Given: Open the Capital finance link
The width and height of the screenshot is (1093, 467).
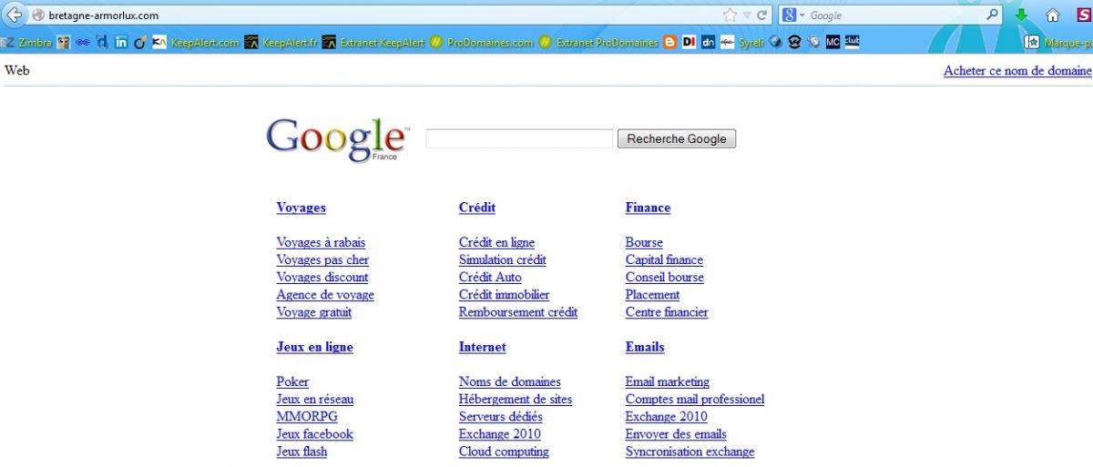Looking at the screenshot, I should point(664,259).
